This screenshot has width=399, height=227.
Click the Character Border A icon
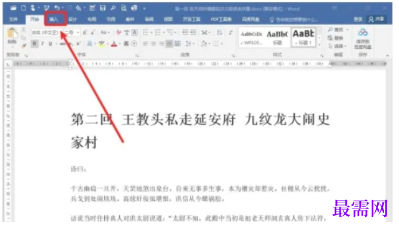(x=135, y=32)
